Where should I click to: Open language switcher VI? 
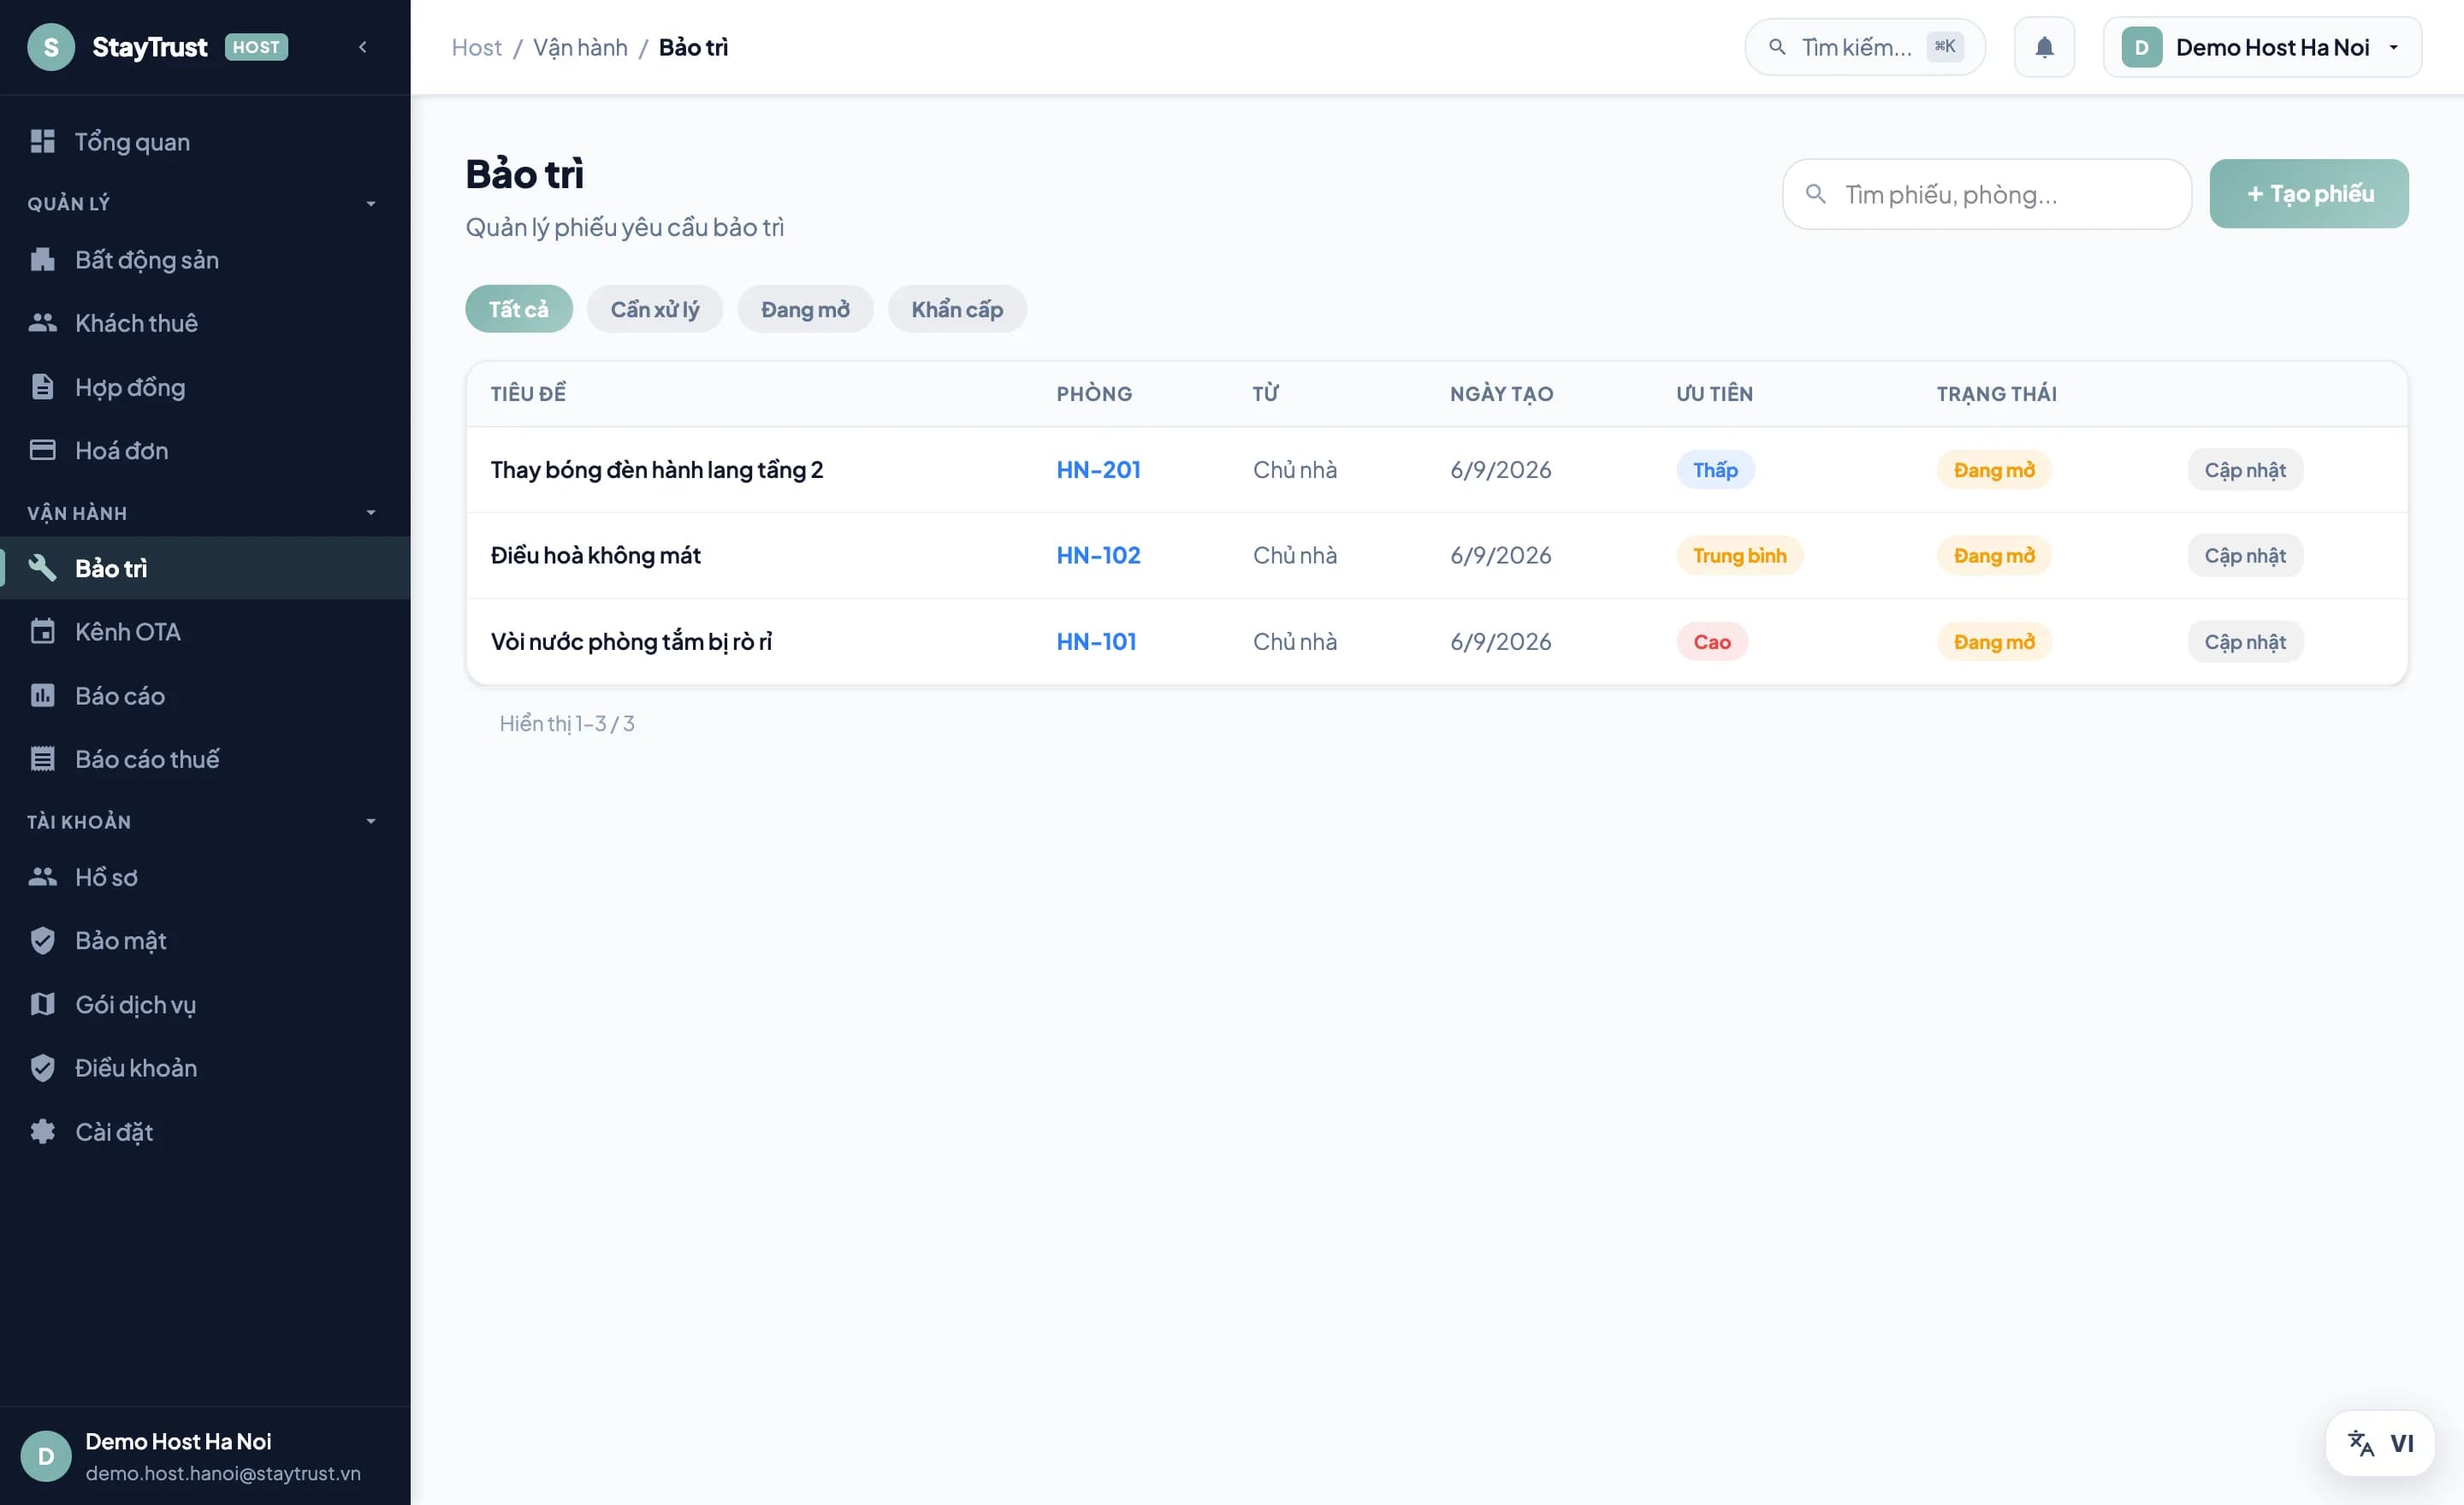pos(2380,1443)
